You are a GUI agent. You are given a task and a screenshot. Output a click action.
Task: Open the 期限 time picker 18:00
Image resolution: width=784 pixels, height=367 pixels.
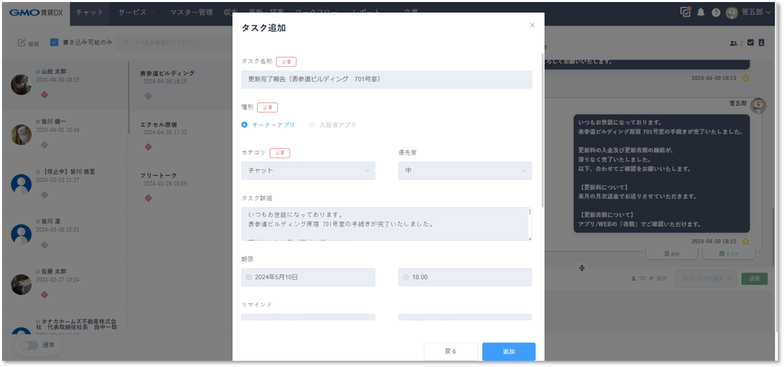coord(465,277)
